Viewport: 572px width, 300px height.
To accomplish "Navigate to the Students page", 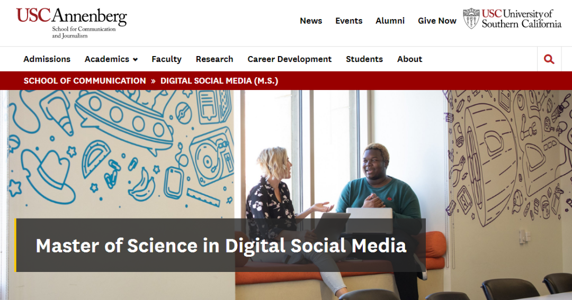I will point(364,59).
